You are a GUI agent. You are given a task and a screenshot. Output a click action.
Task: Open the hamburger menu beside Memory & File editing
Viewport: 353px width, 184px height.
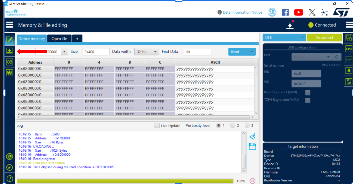[10, 25]
